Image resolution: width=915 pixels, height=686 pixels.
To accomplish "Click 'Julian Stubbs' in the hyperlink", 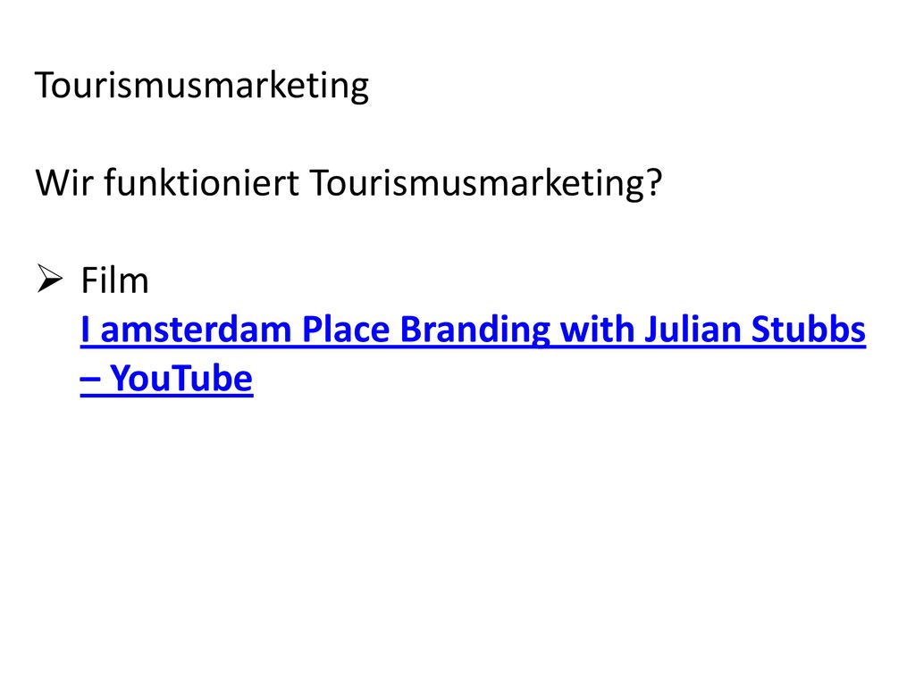I will (755, 329).
